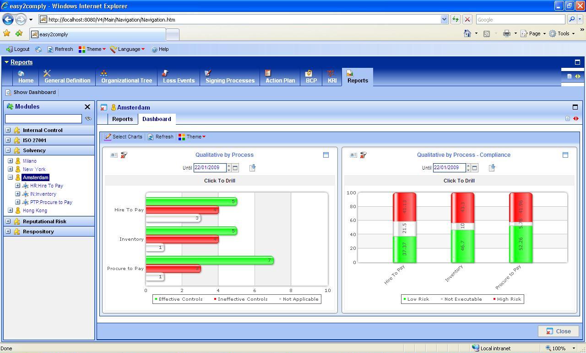Viewport: 586px width, 353px height.
Task: Click the binoculars search icon in Modules
Action: pos(88,119)
